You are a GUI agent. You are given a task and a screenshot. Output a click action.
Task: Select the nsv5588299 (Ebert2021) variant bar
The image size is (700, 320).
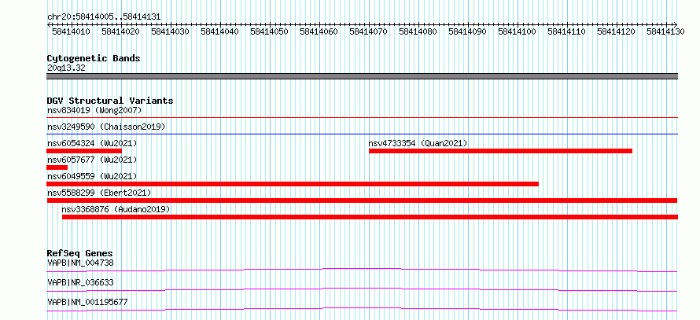(x=362, y=200)
